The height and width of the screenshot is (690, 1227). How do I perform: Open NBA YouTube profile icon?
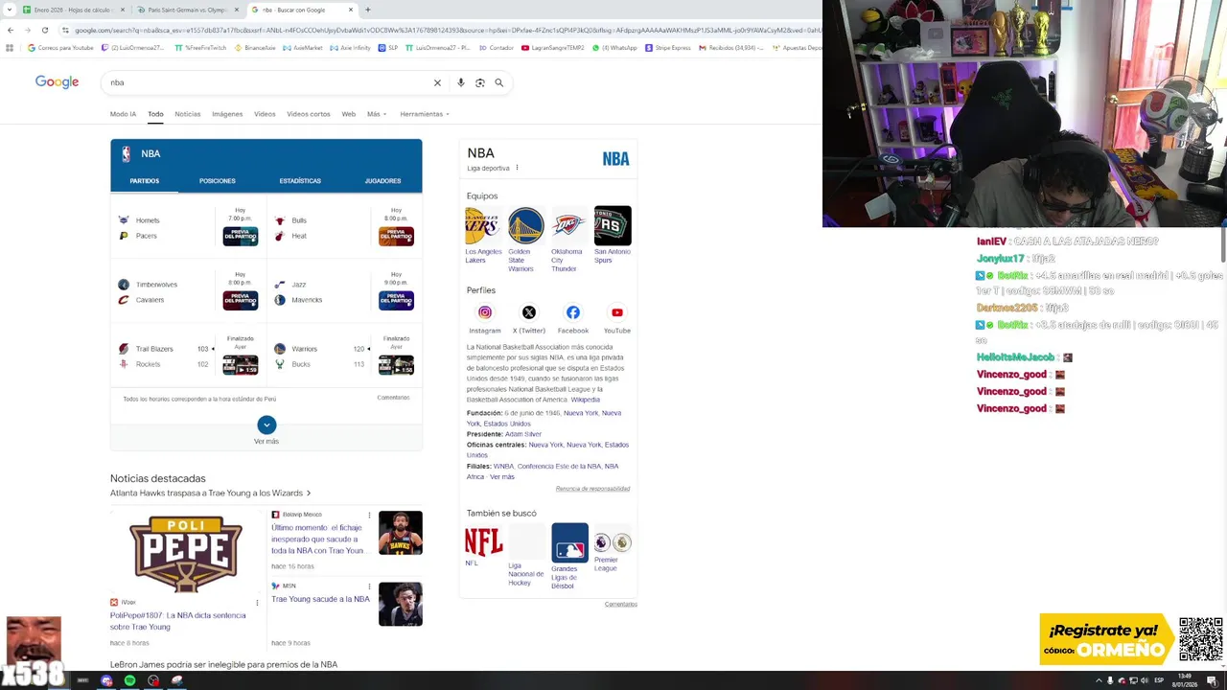pyautogui.click(x=616, y=312)
